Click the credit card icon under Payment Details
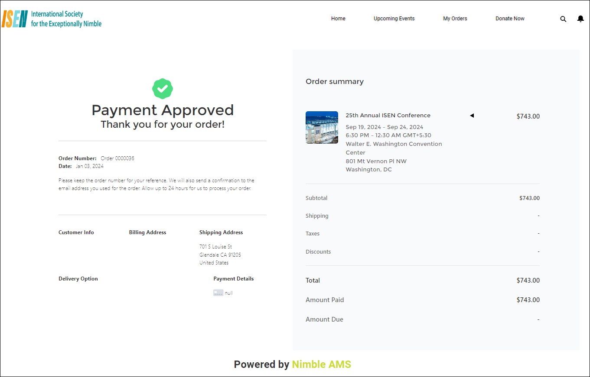Viewport: 590px width, 377px height. 218,293
